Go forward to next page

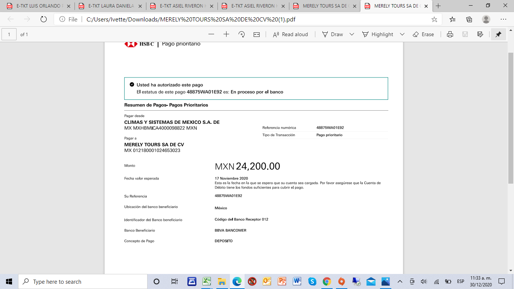[x=27, y=19]
